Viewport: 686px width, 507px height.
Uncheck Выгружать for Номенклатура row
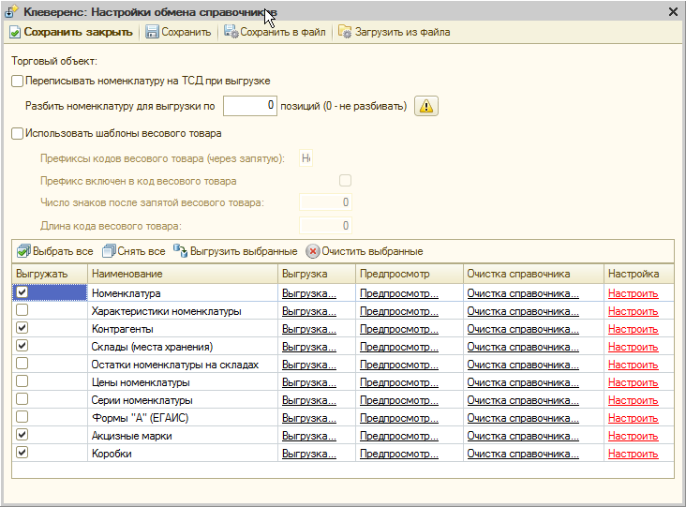point(22,292)
